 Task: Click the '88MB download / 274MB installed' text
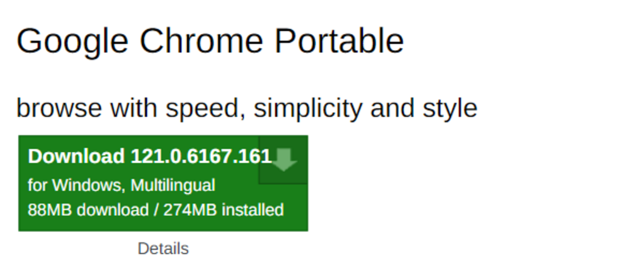click(x=156, y=210)
